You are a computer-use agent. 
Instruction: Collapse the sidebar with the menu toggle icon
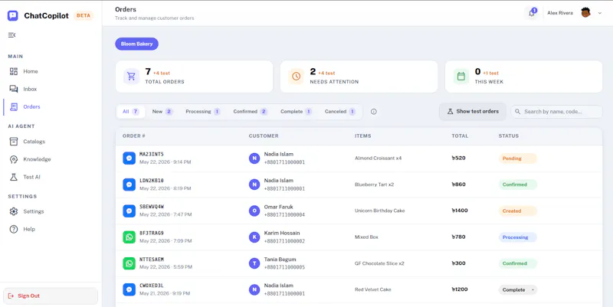tap(11, 35)
